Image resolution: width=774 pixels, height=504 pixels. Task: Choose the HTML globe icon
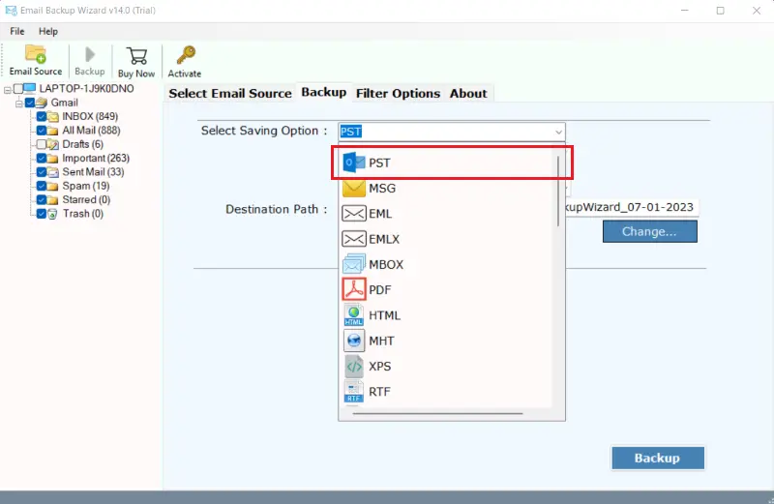353,315
